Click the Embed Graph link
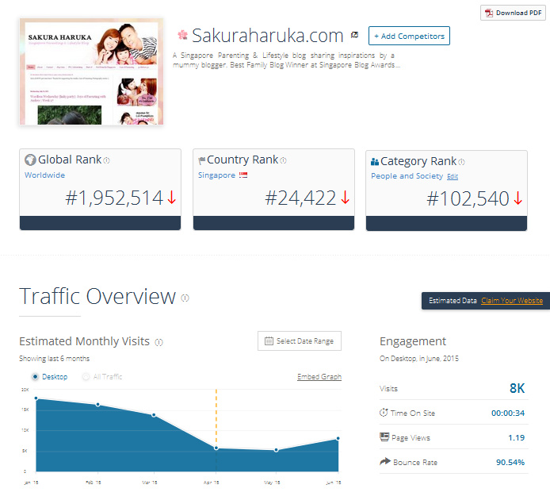The image size is (550, 500). point(319,377)
